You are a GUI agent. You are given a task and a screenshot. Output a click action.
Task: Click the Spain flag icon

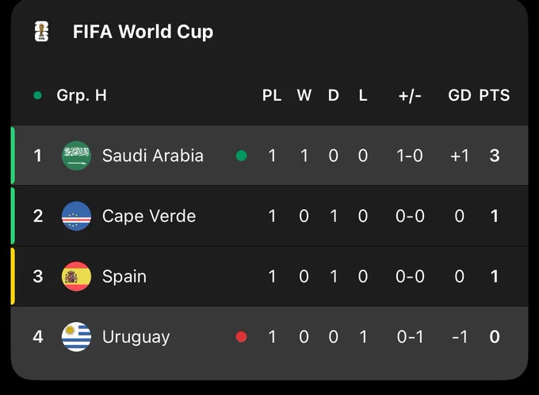(76, 276)
